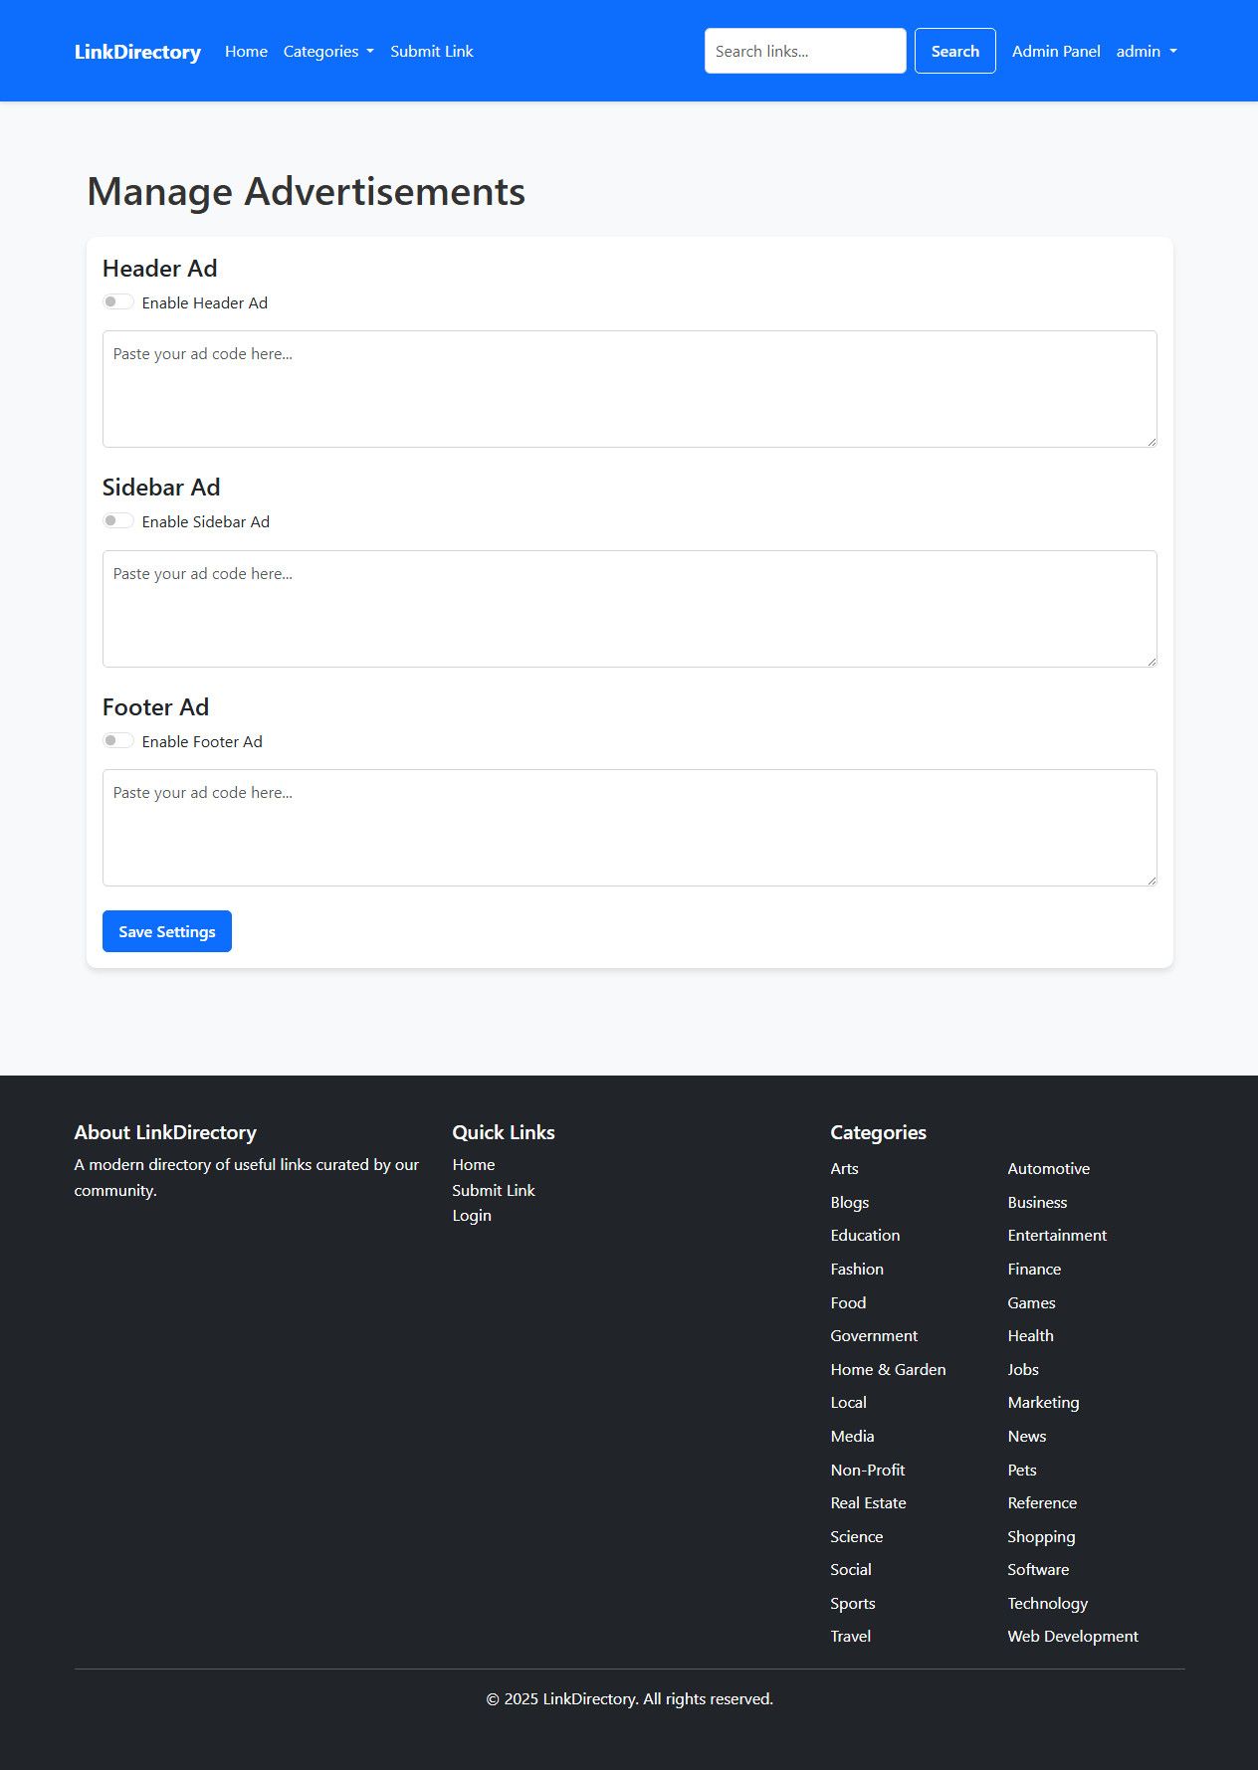Viewport: 1258px width, 1770px height.
Task: Turn on the Sidebar Ad switch
Action: click(118, 521)
